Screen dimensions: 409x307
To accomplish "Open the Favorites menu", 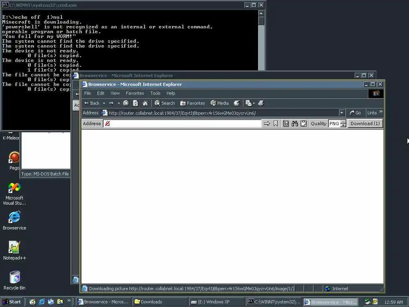I will pos(135,93).
